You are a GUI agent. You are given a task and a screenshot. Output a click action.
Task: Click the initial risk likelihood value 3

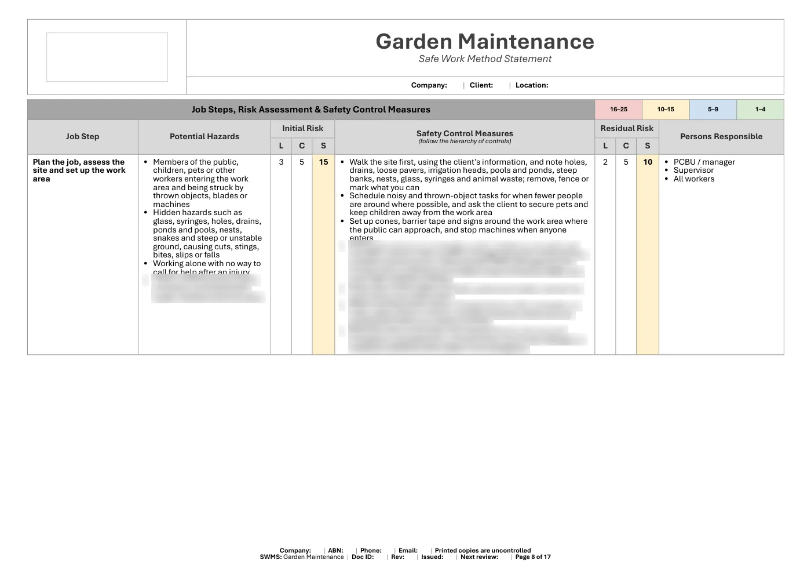[282, 162]
